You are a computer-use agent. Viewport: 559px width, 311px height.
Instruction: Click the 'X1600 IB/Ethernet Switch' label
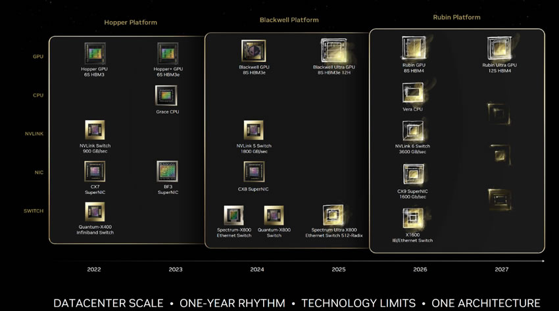[412, 237]
